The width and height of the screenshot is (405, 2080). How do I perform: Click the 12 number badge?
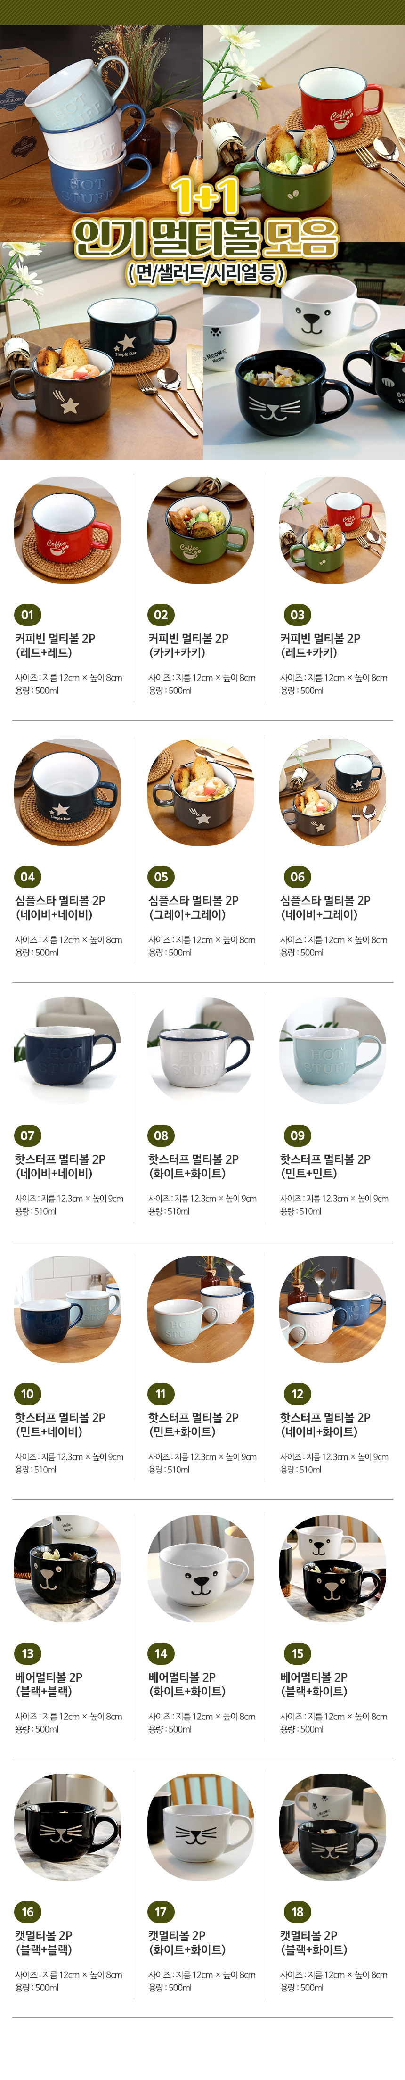[298, 1394]
